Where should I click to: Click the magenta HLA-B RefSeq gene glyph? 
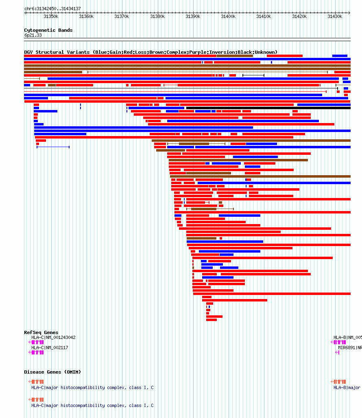pos(338,342)
